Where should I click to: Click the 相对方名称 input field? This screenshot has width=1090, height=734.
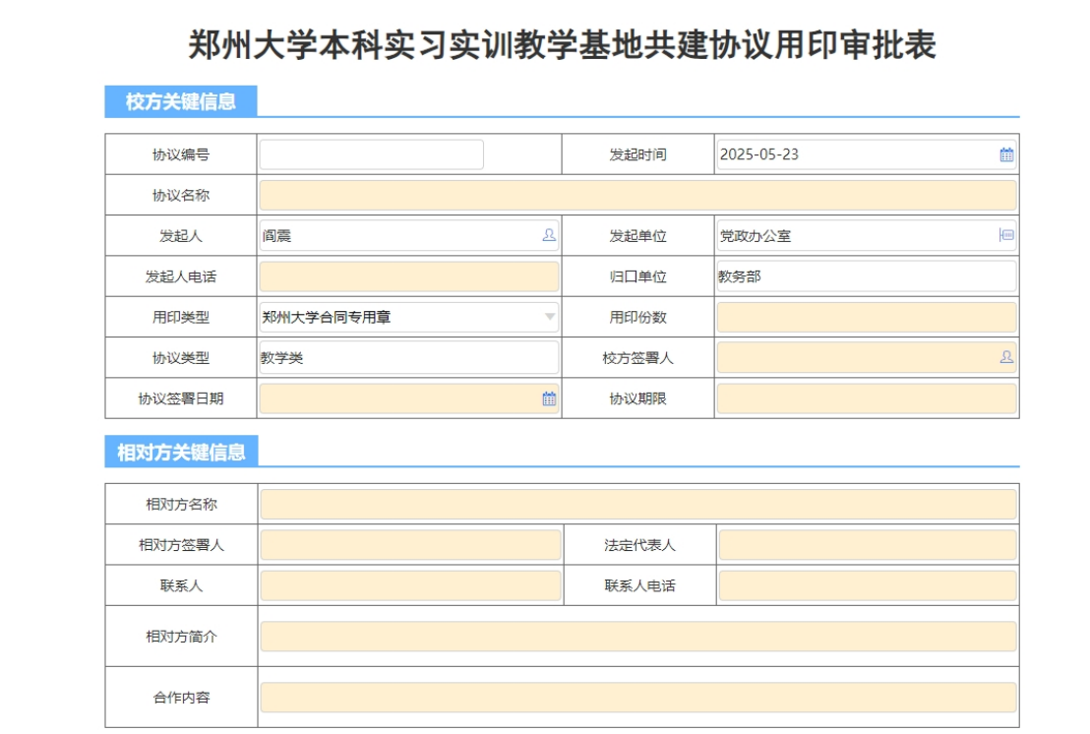[x=638, y=504]
